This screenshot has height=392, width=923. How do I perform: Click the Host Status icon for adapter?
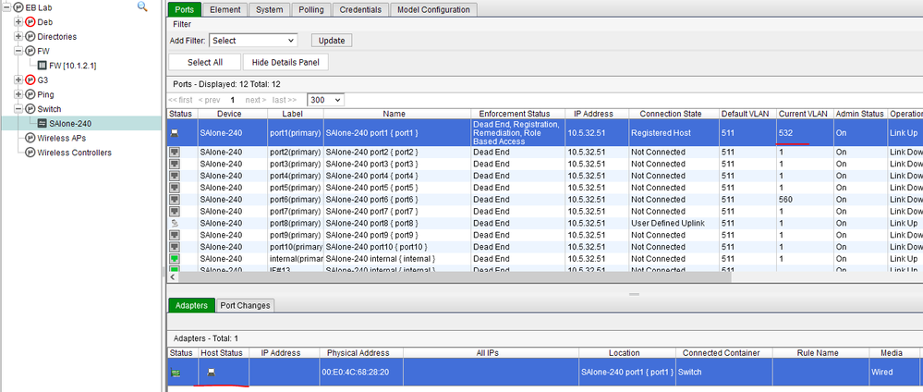pos(212,372)
